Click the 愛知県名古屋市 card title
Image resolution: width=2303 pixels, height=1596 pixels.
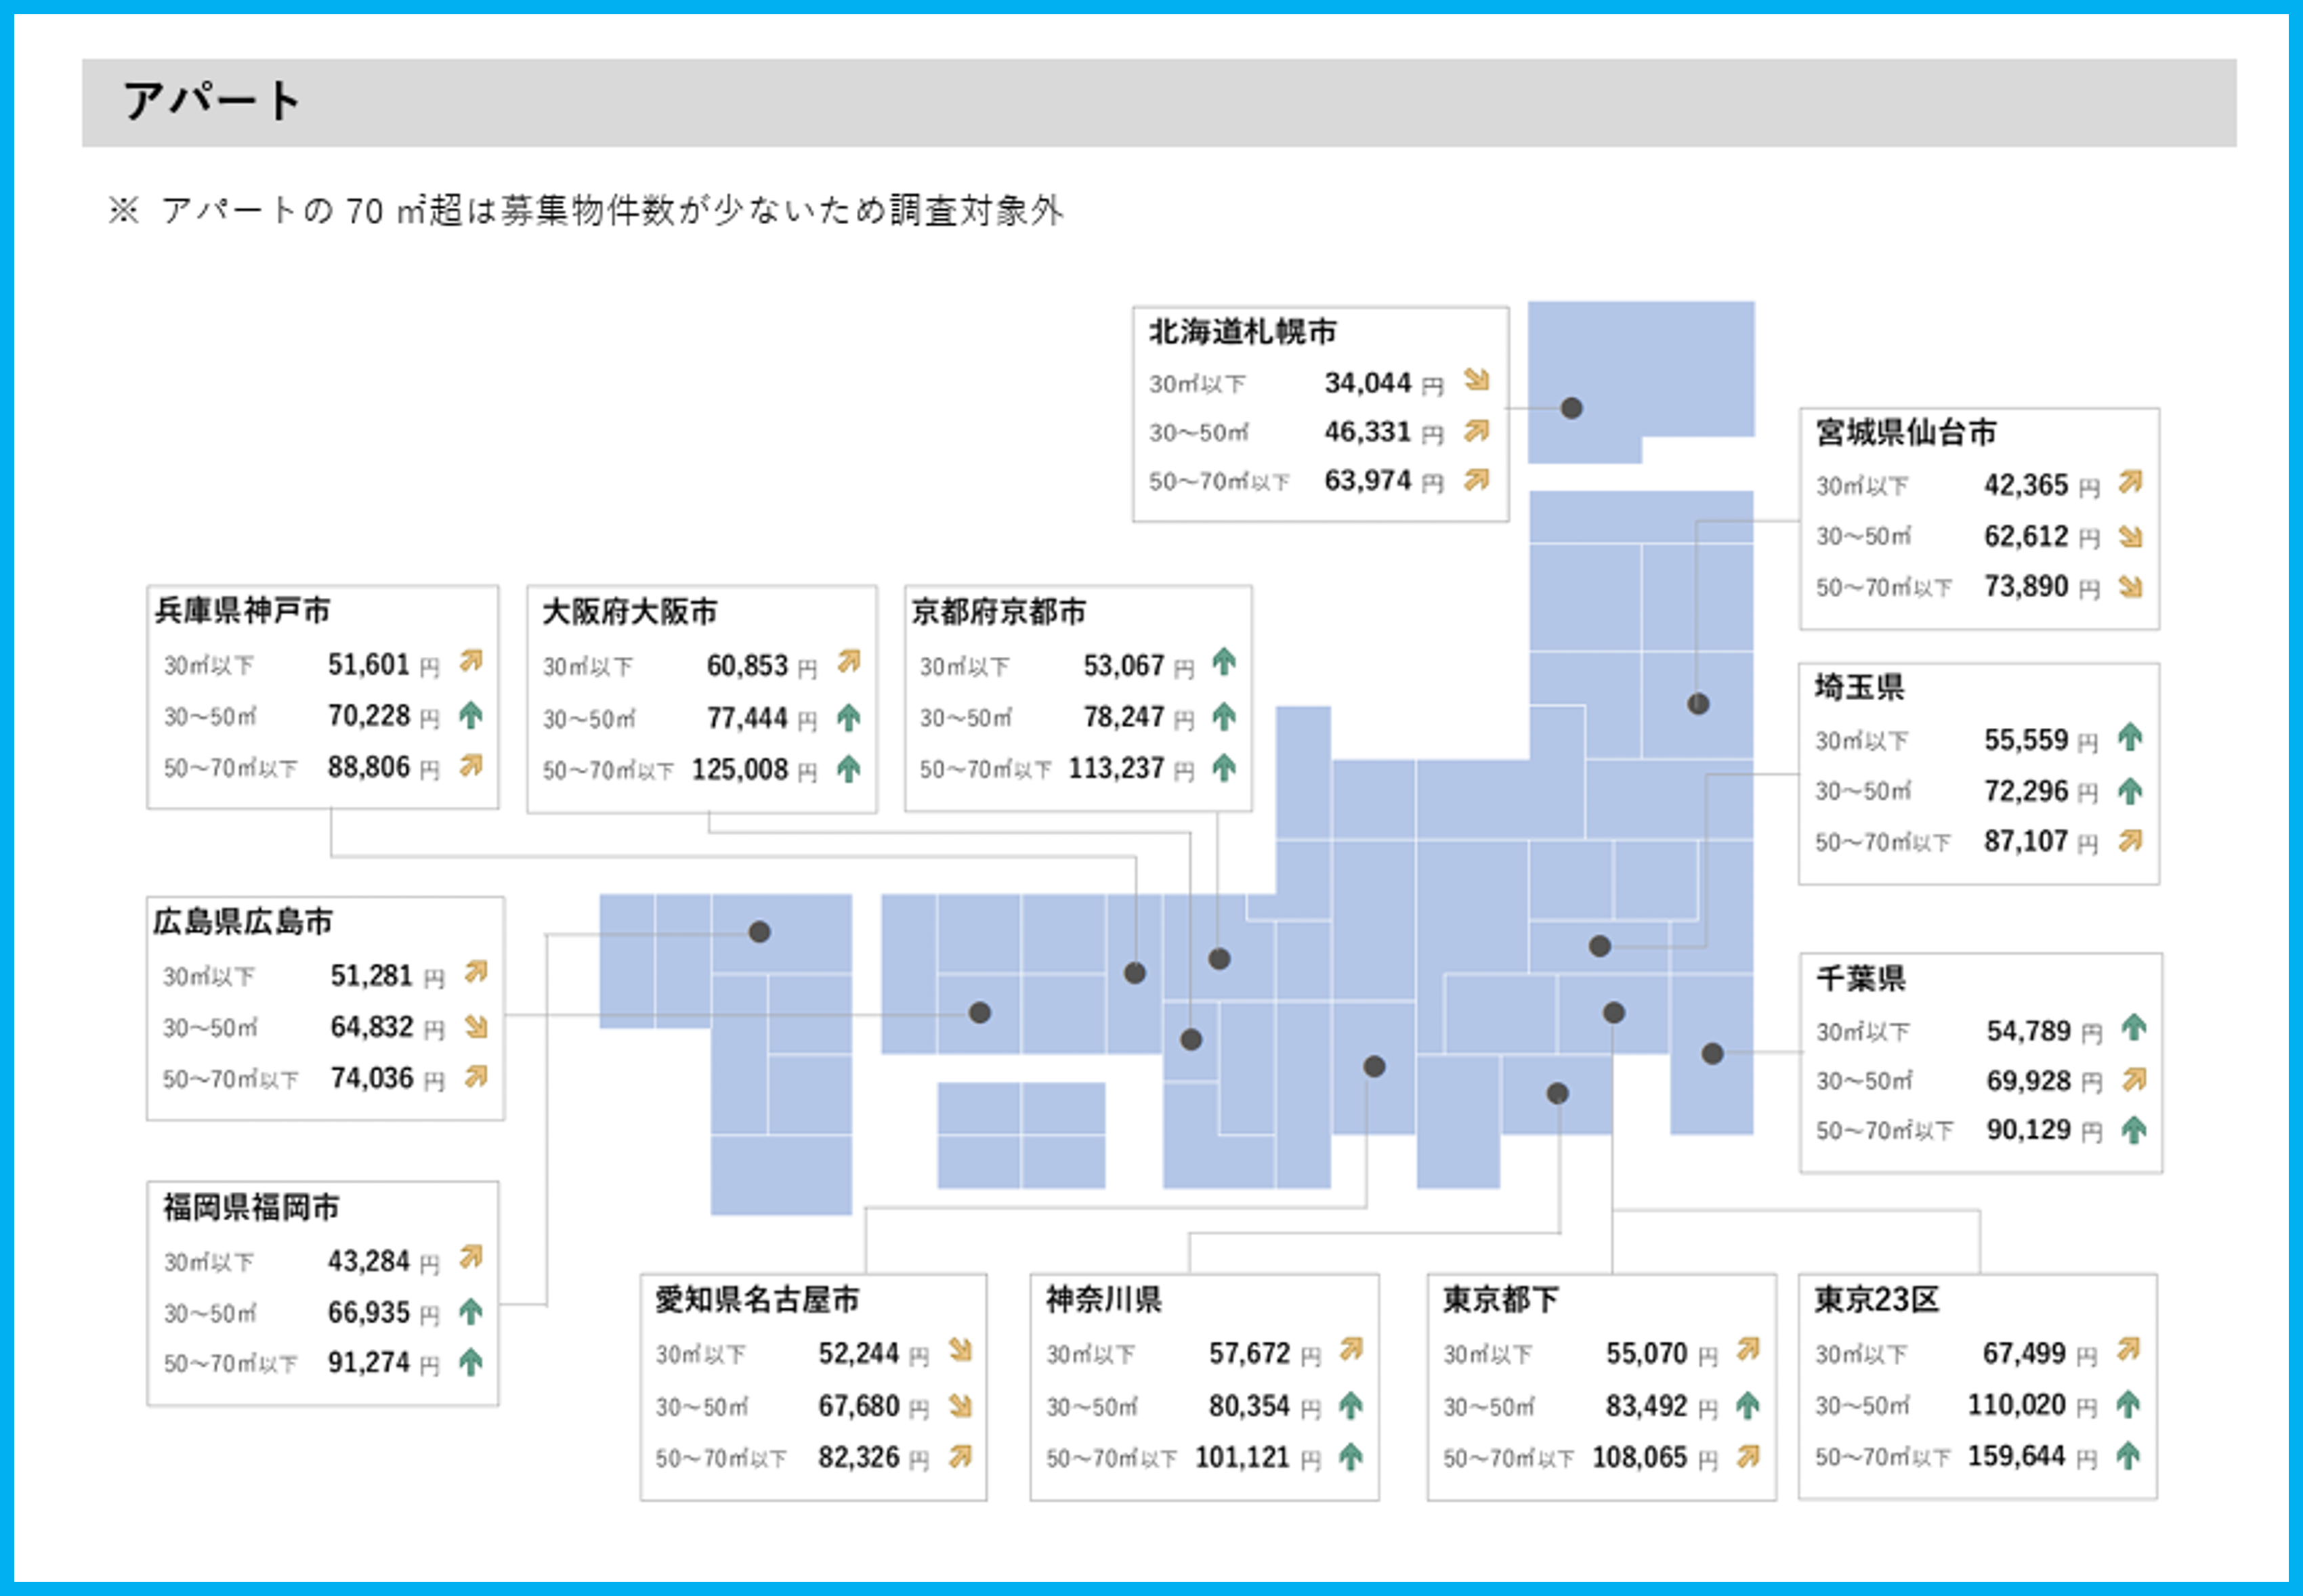tap(757, 1300)
